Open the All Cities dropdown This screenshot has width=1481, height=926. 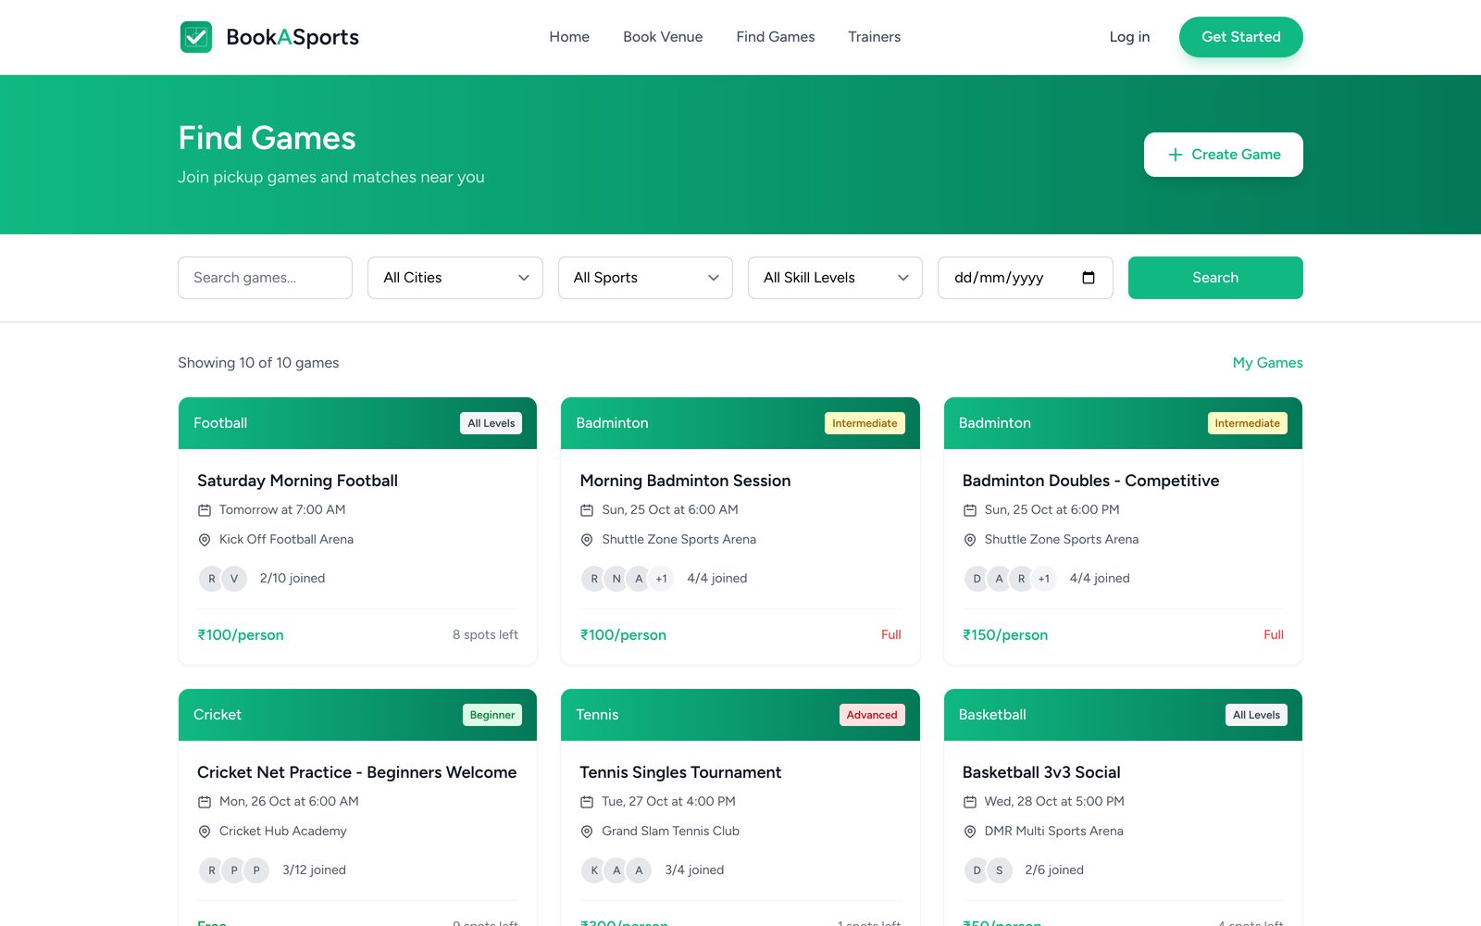pos(455,278)
